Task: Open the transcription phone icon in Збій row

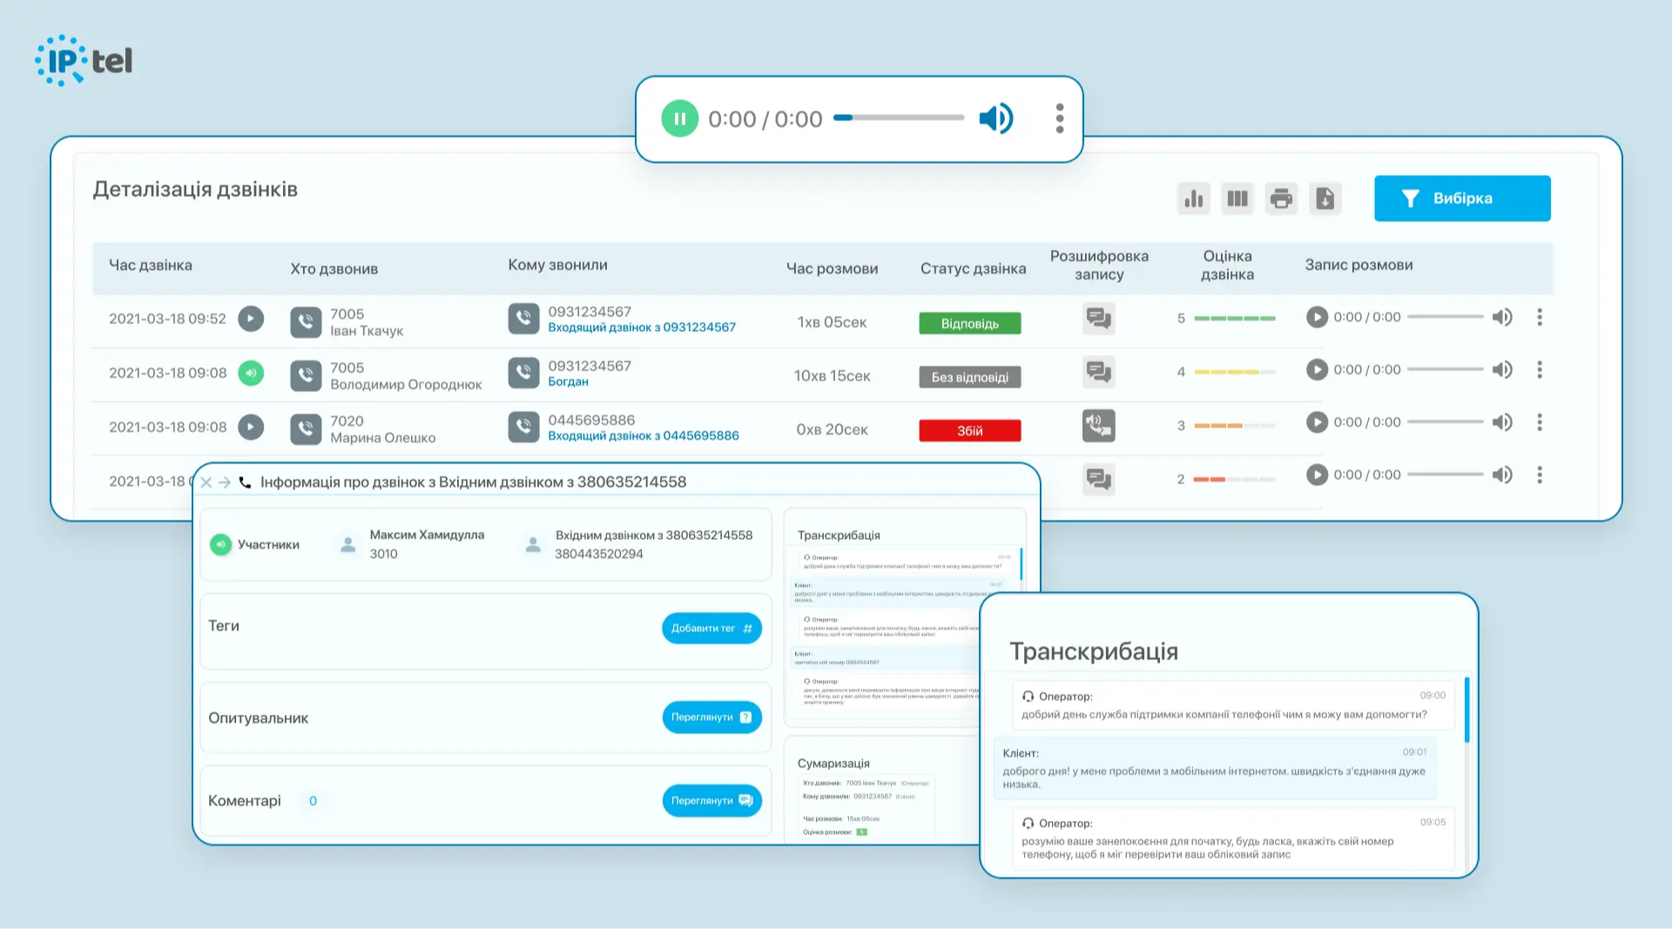Action: [1099, 426]
